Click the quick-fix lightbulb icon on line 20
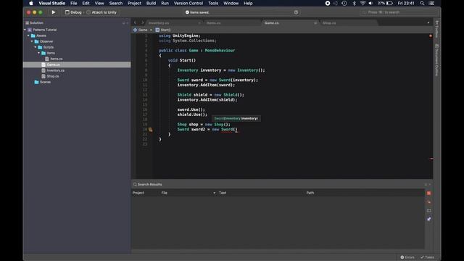Viewport: 464px width, 261px height. 151,130
